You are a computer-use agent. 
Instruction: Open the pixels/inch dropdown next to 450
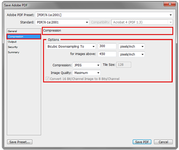pyautogui.click(x=132, y=54)
